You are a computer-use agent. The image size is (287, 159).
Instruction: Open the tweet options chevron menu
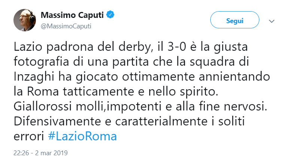tap(272, 21)
